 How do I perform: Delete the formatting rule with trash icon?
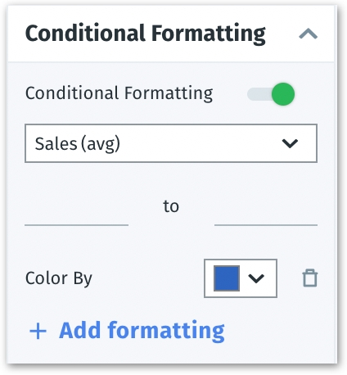coord(310,278)
